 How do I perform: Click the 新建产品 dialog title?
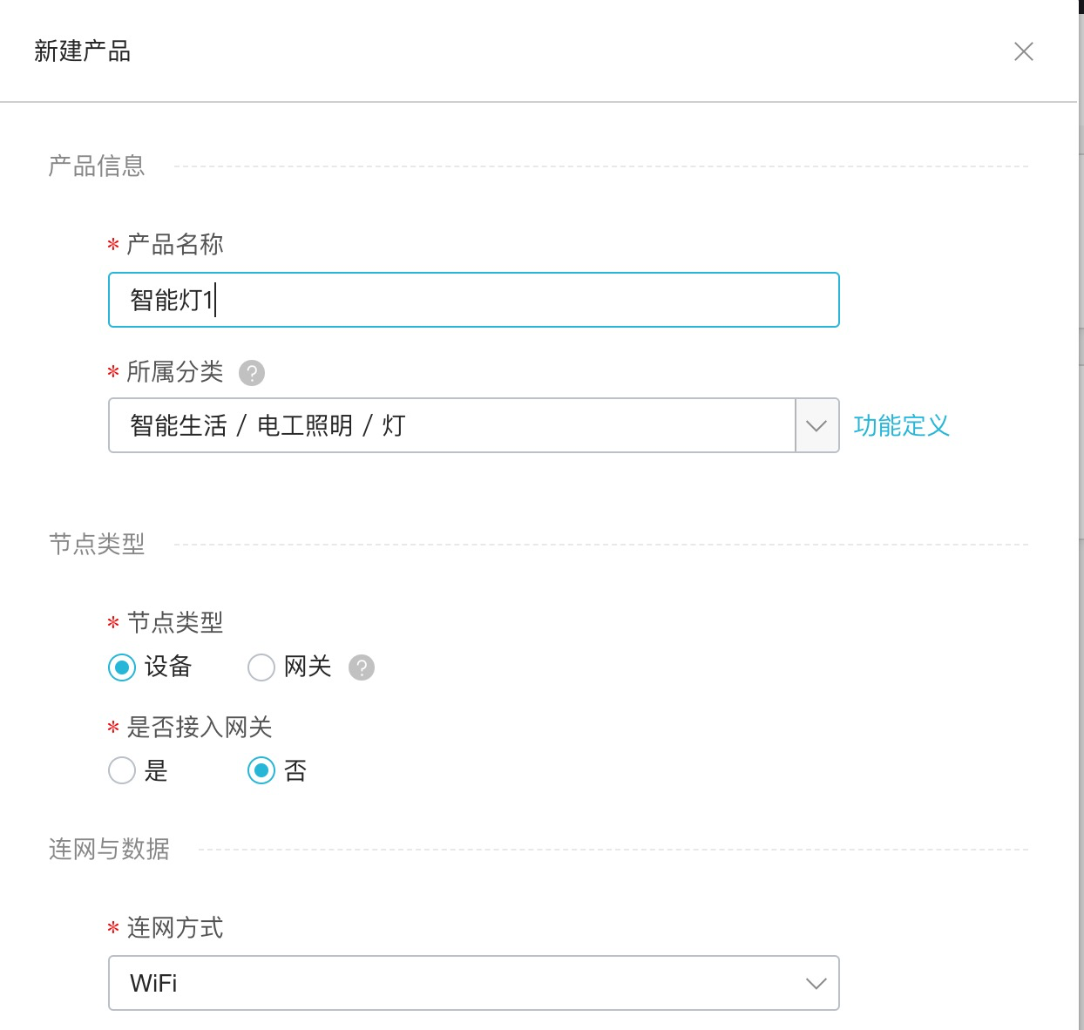(x=83, y=51)
